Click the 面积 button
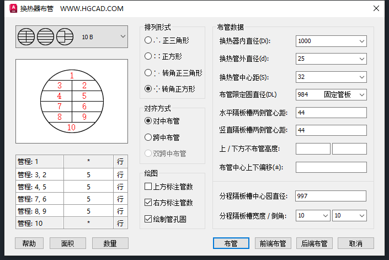Image resolution: width=389 pixels, height=260 pixels. pos(68,243)
